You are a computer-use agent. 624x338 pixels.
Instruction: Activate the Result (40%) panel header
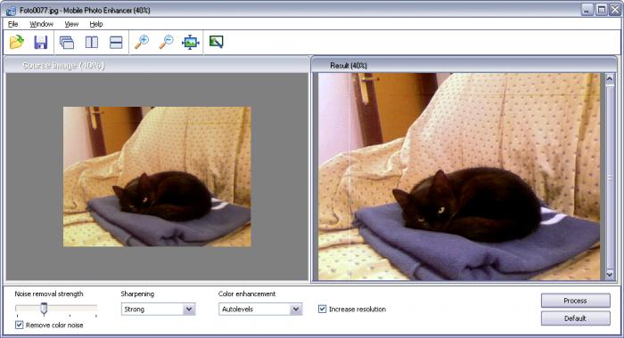[464, 65]
